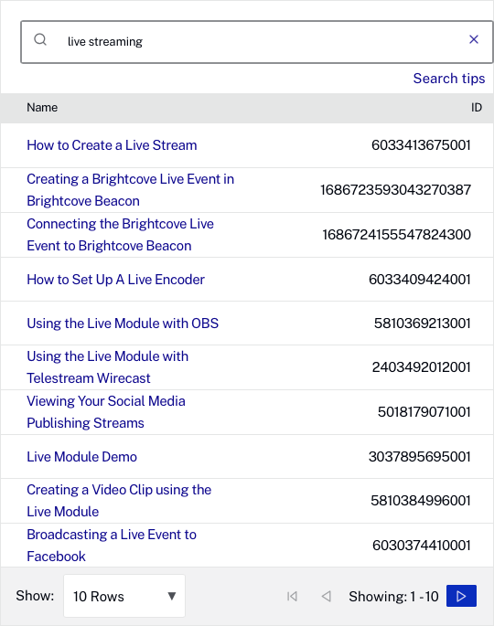Select ID 6033413675001

click(421, 145)
